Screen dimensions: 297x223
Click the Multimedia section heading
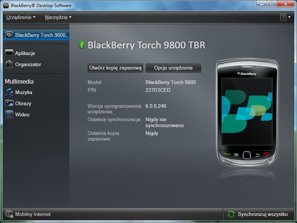click(x=19, y=81)
